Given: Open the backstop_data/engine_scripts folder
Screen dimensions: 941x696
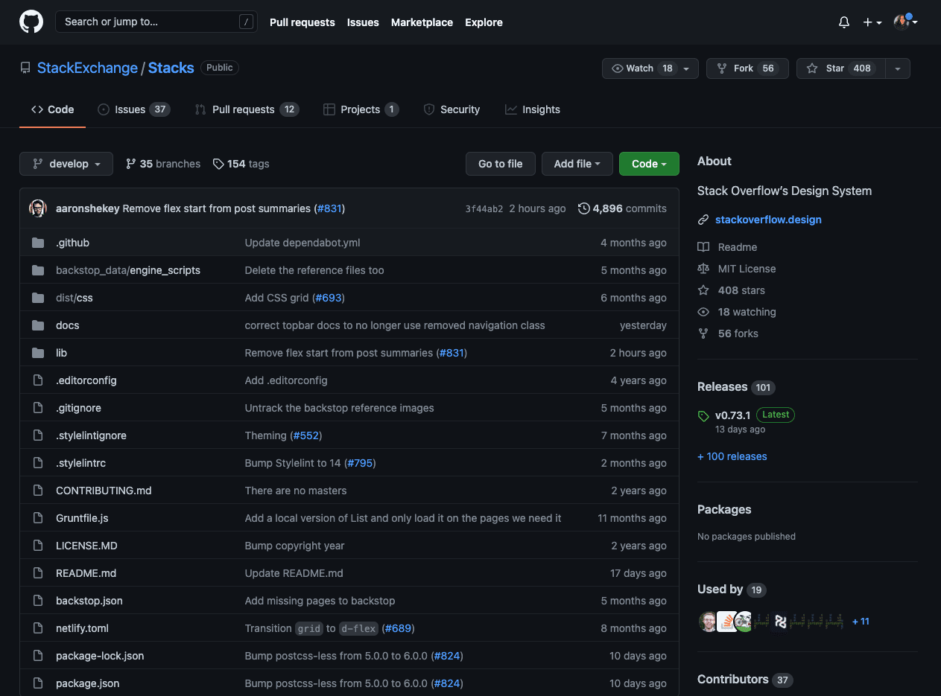Looking at the screenshot, I should [128, 270].
